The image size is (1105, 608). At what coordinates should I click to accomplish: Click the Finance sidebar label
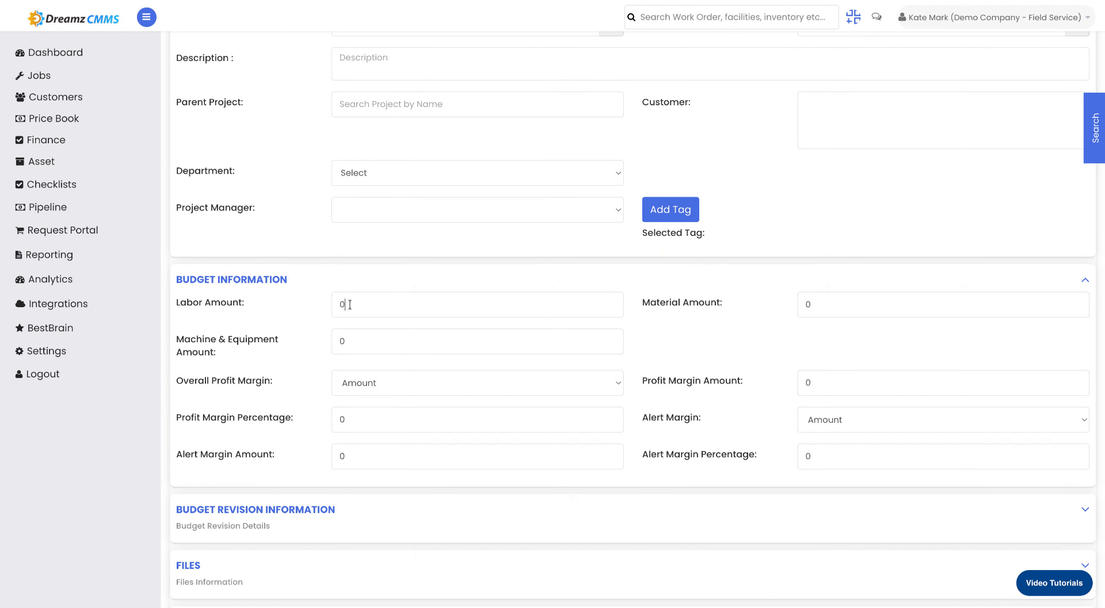(x=46, y=140)
